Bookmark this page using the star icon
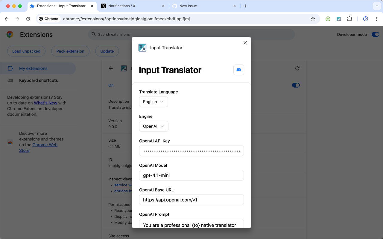Viewport: 383px width, 239px height. 313,19
